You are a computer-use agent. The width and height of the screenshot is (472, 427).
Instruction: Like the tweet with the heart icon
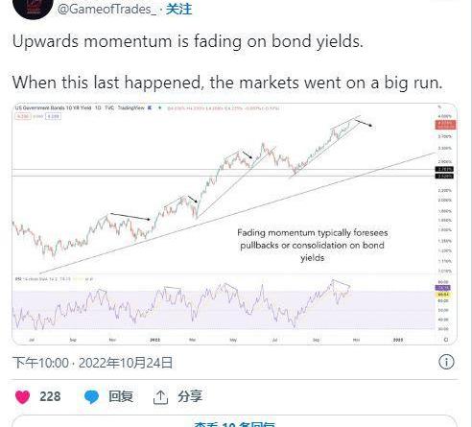click(22, 396)
